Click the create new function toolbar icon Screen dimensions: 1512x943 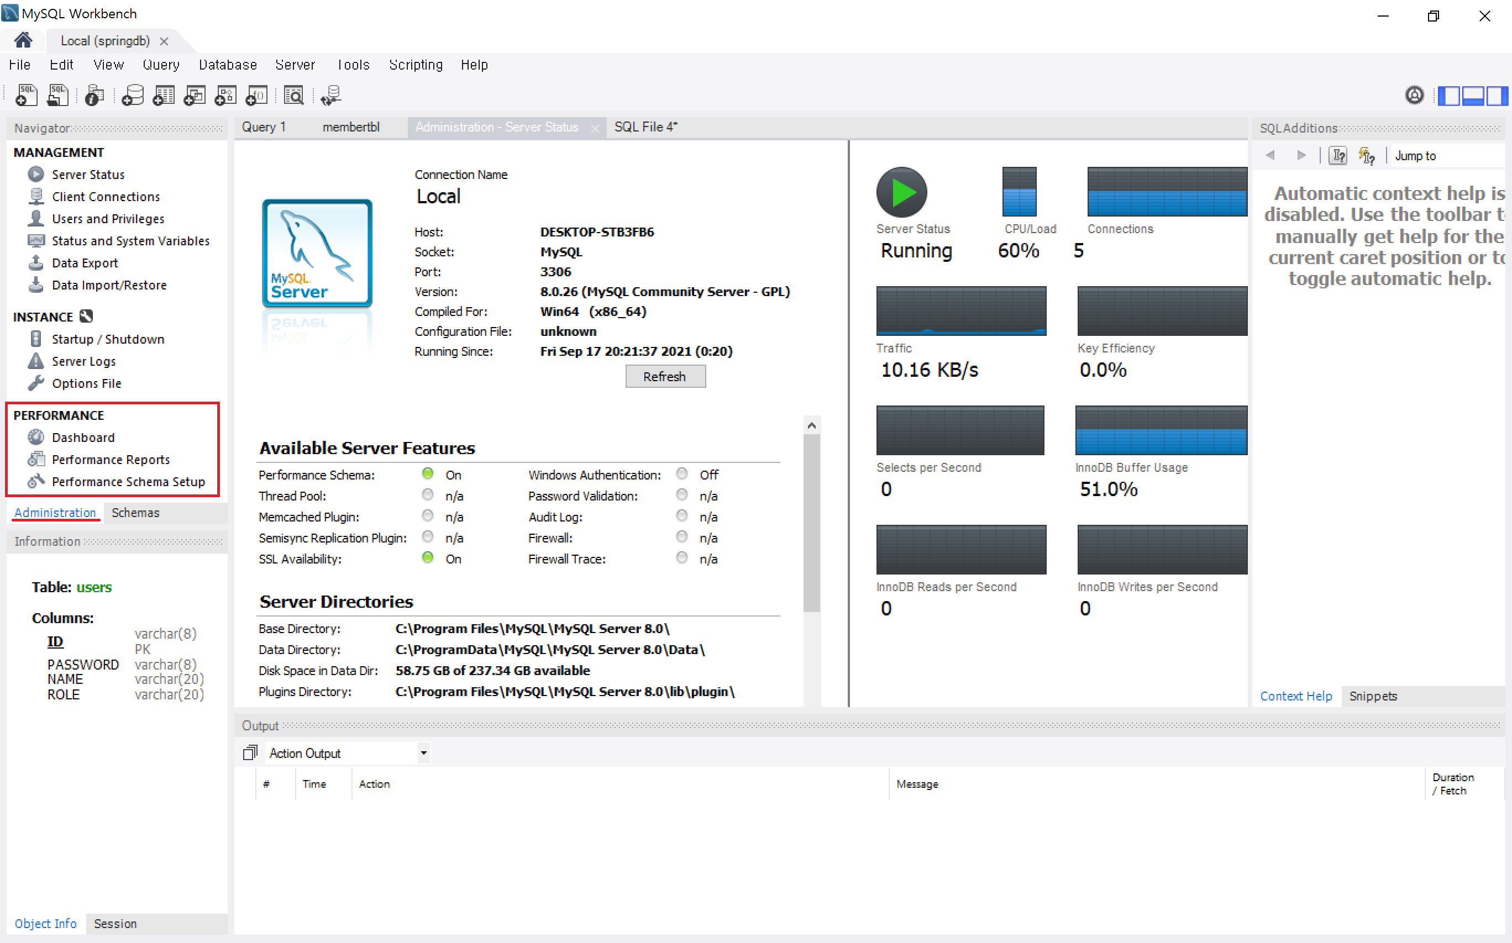(x=256, y=96)
